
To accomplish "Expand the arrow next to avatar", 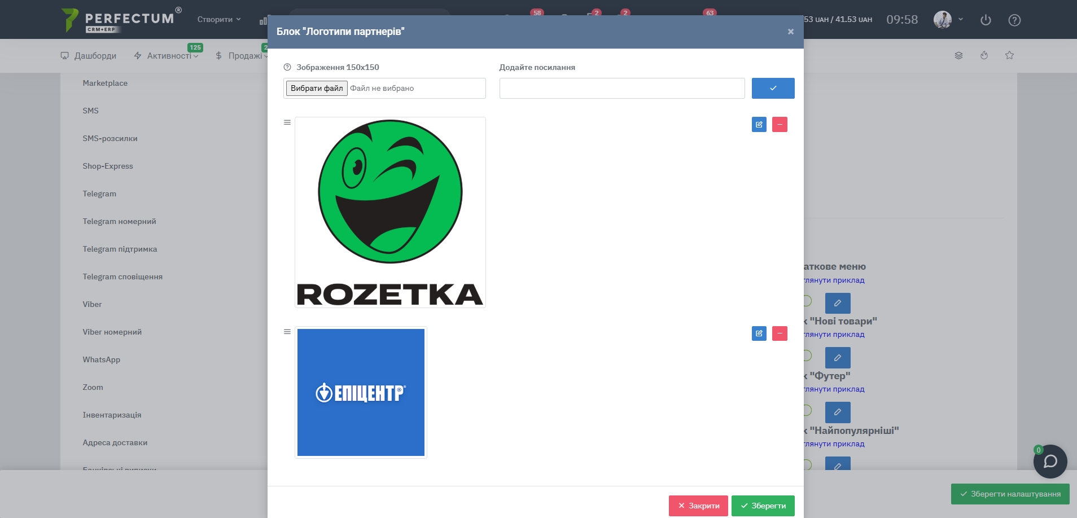I will [961, 19].
